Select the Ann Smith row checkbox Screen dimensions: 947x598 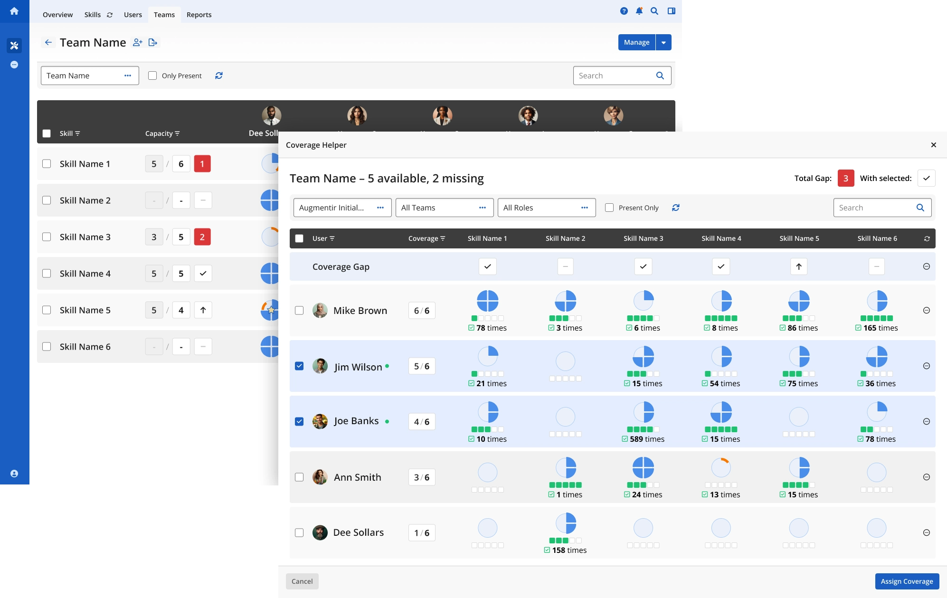[299, 477]
